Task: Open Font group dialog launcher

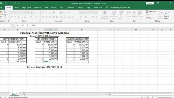Action: coord(39,21)
